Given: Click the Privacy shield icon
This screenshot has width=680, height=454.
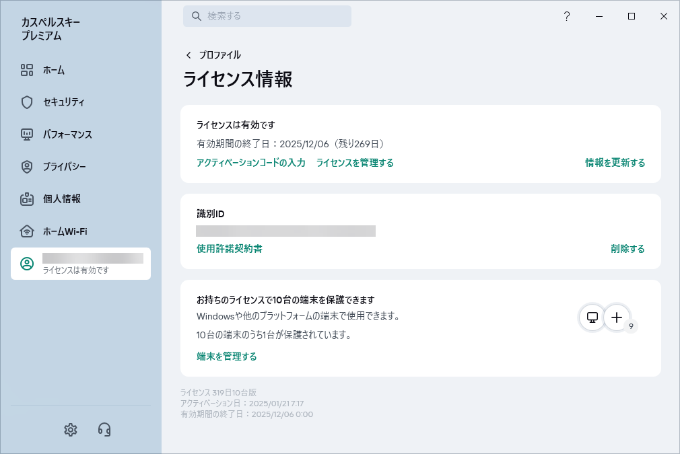Looking at the screenshot, I should [27, 166].
